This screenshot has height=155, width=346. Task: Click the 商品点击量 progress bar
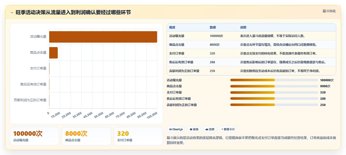click(x=274, y=86)
